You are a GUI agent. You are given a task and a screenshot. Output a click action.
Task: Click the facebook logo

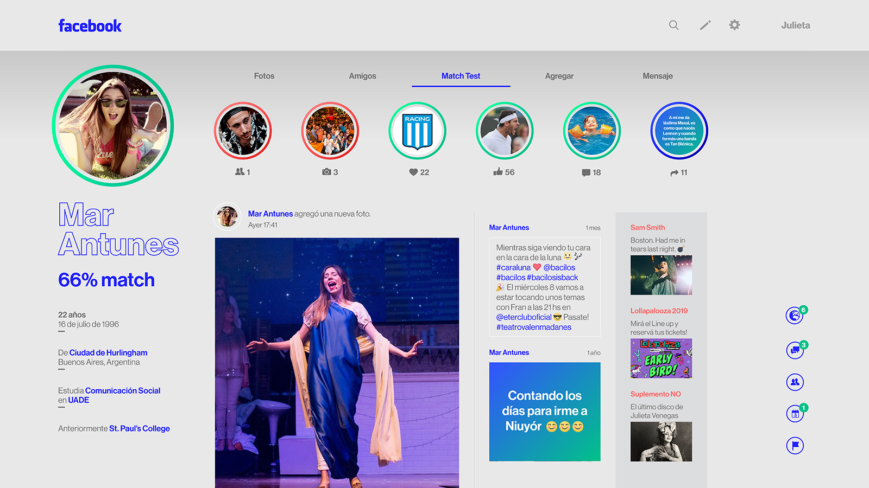point(90,25)
